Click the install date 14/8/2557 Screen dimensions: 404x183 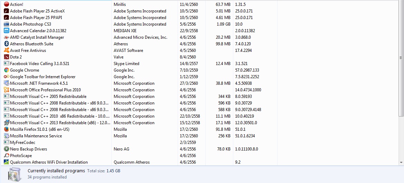[189, 64]
